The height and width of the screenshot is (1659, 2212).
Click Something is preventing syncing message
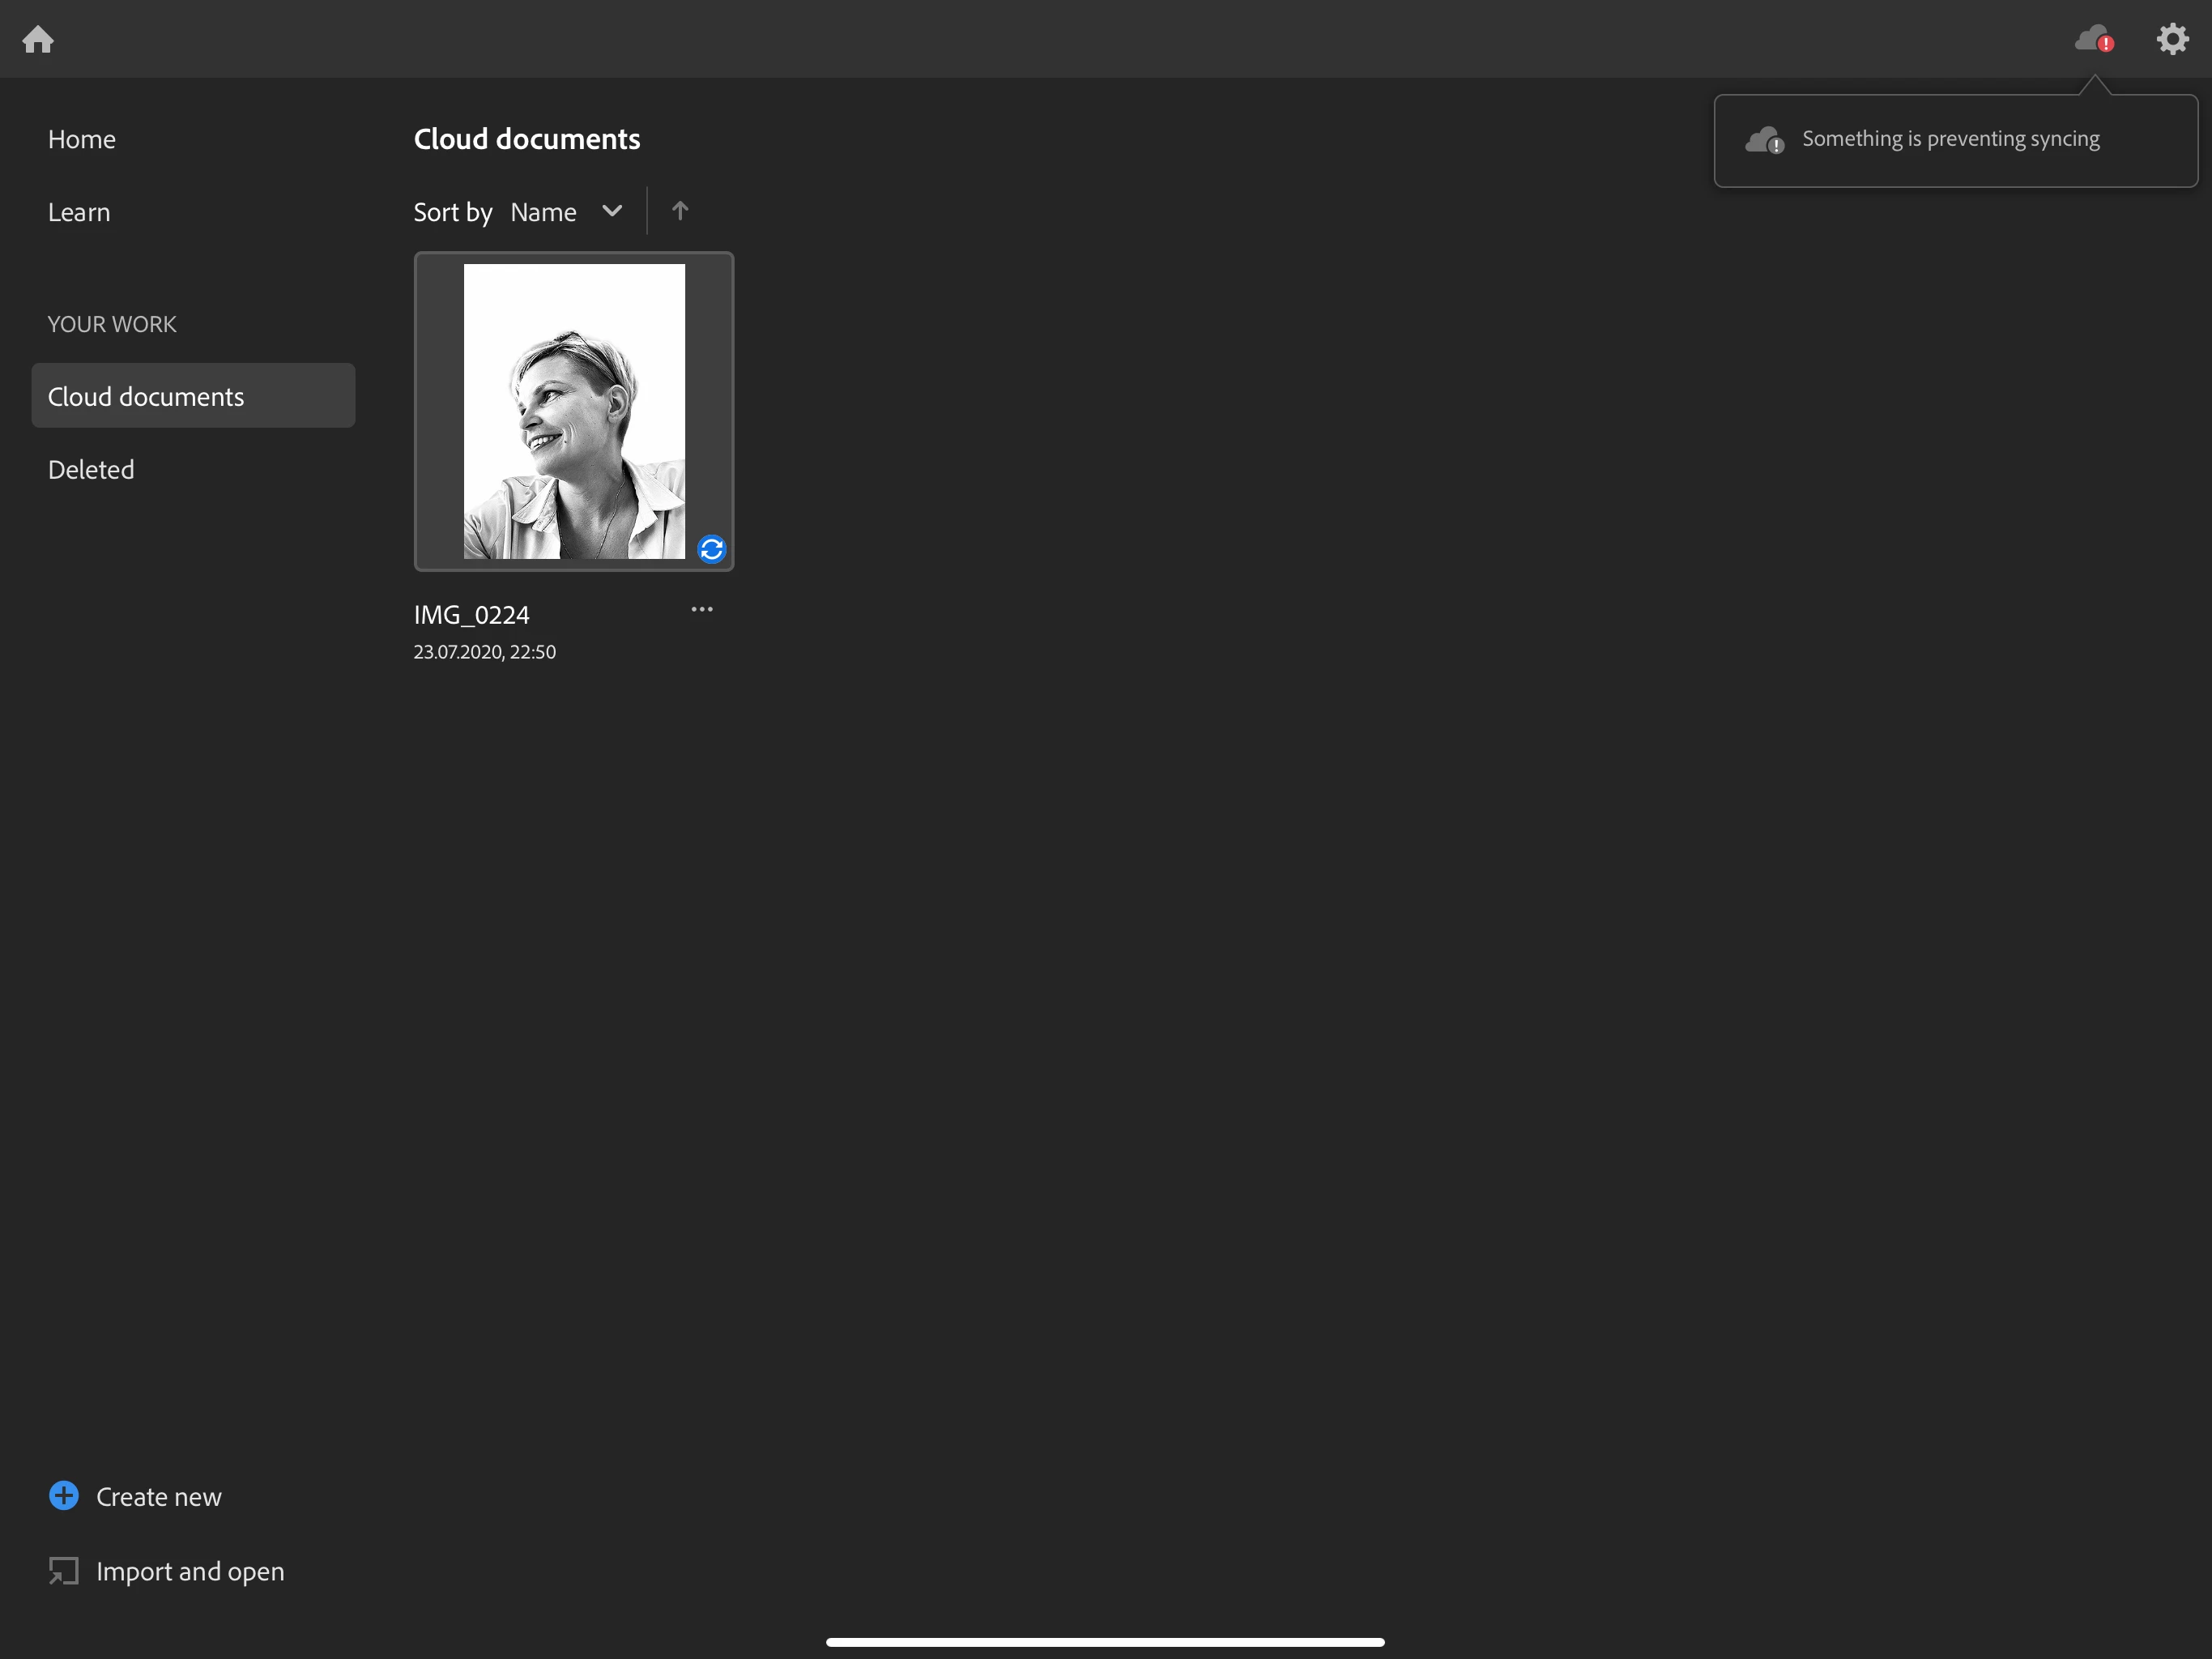pos(1950,139)
